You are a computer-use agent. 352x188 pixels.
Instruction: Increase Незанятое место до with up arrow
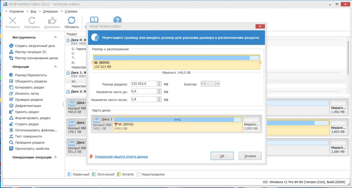pos(160,90)
